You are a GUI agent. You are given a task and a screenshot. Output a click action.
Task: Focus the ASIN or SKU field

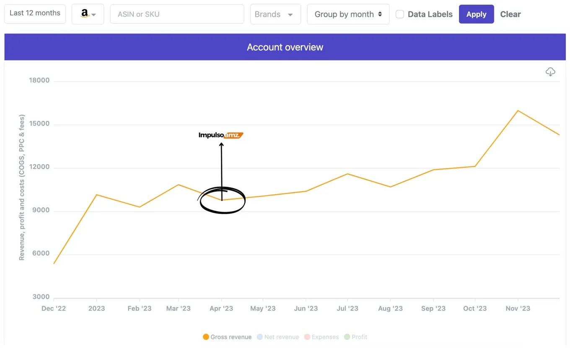point(177,14)
